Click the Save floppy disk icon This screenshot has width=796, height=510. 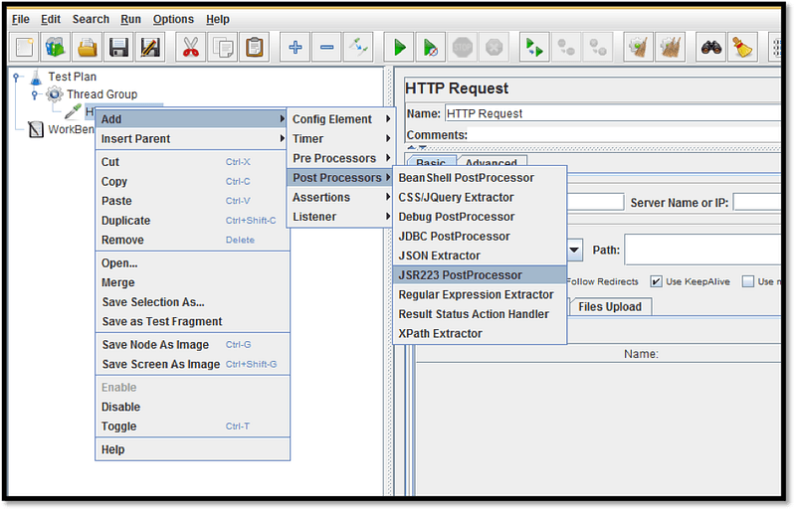tap(119, 46)
